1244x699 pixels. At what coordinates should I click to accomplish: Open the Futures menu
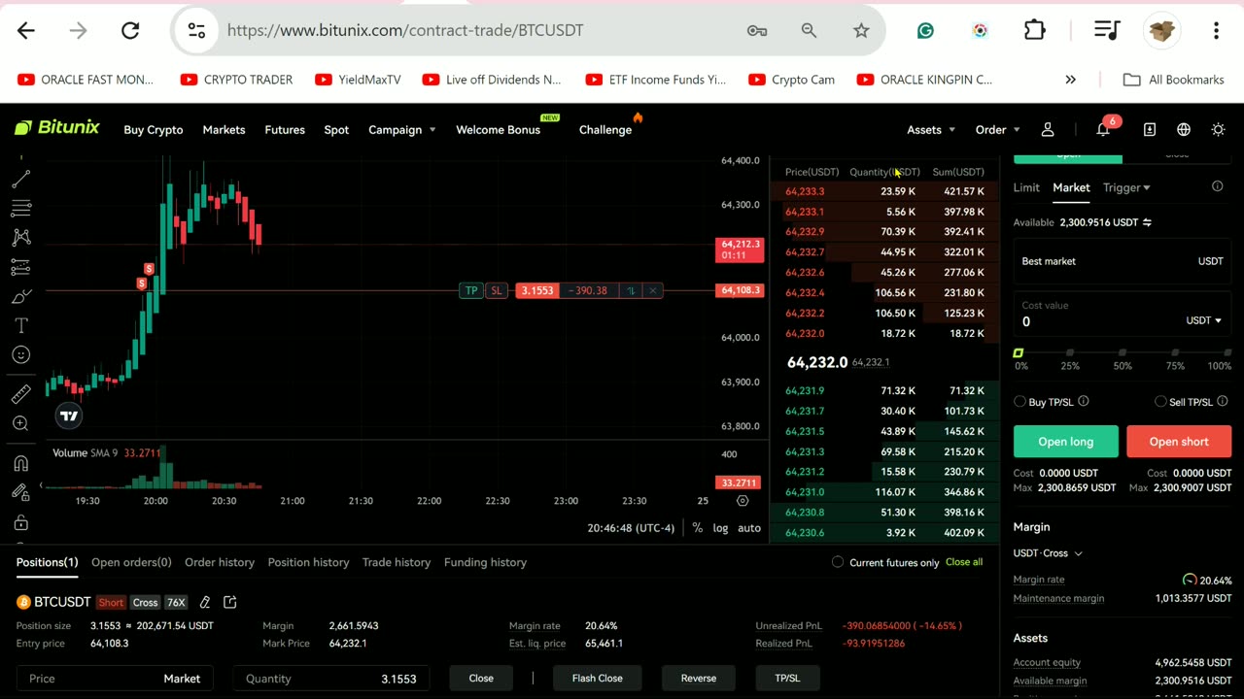[x=285, y=129]
